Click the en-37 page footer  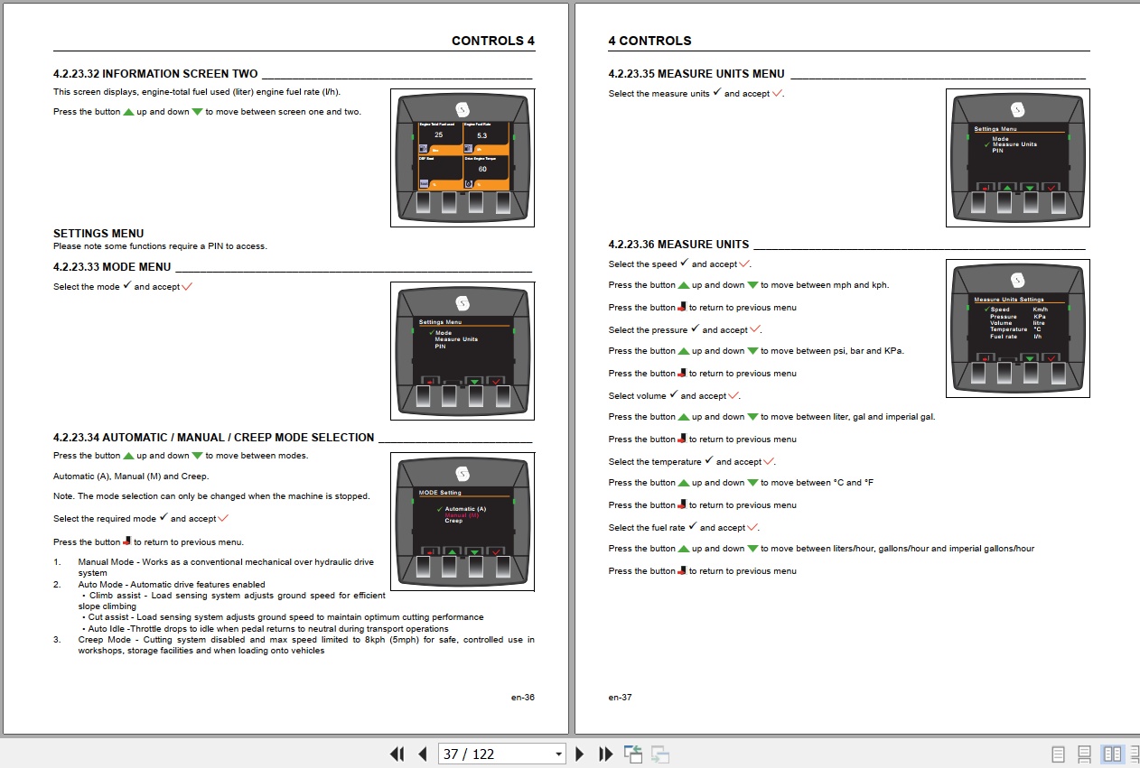(621, 697)
